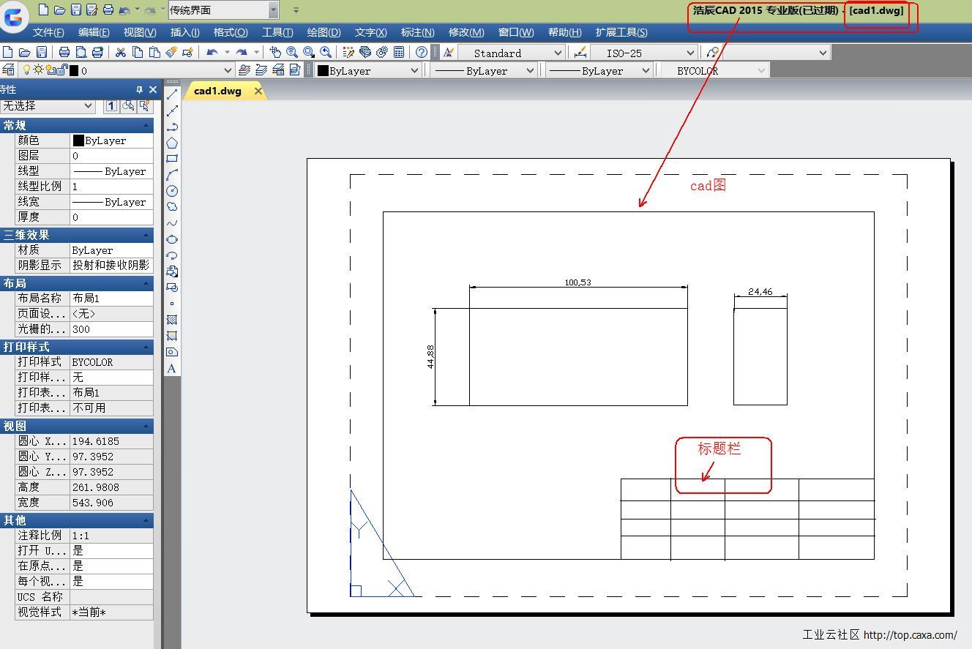
Task: Open the calculator tool icon
Action: coord(399,52)
